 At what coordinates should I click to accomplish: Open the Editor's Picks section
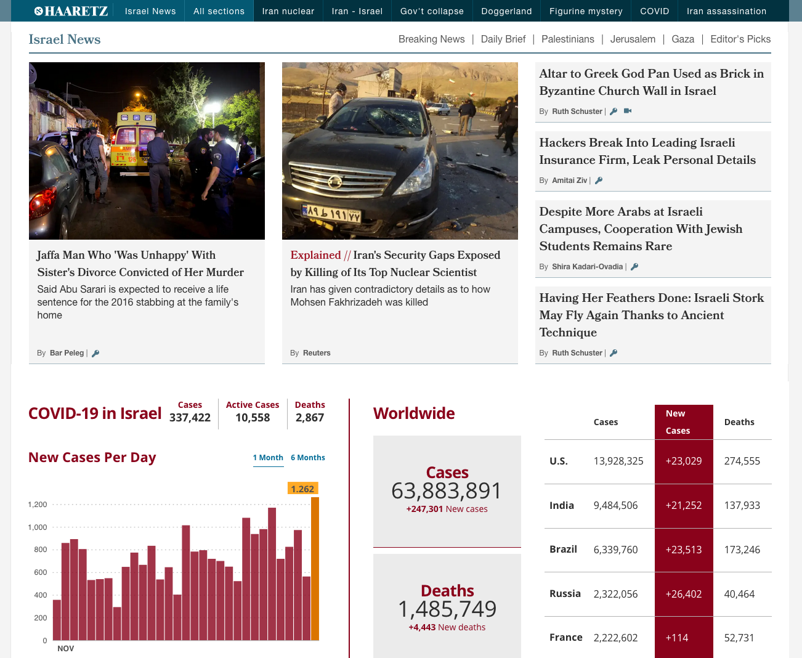740,39
